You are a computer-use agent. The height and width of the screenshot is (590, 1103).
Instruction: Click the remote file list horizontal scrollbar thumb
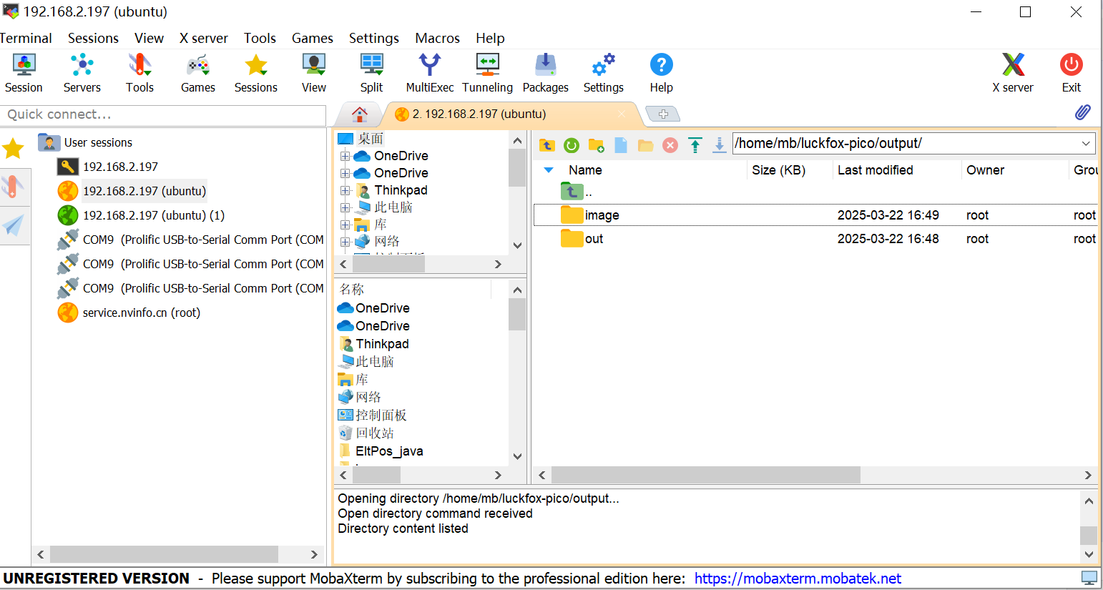tap(705, 475)
